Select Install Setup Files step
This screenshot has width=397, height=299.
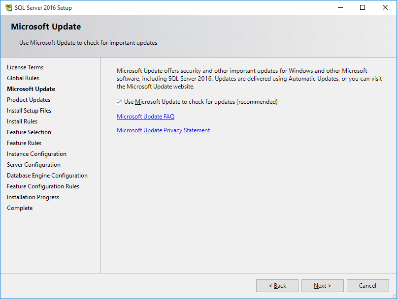[29, 110]
